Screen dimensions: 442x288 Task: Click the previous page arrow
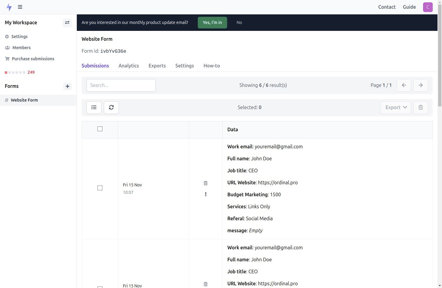point(404,85)
